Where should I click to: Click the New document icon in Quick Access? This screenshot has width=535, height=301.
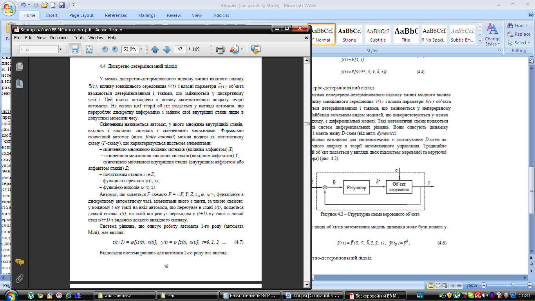[x=53, y=5]
